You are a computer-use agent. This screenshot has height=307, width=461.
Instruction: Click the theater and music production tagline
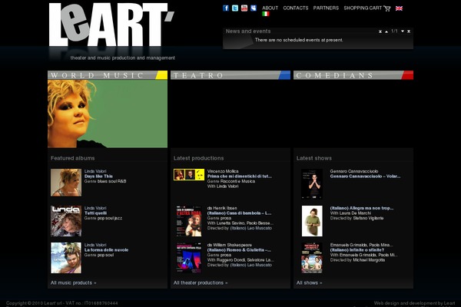(123, 58)
